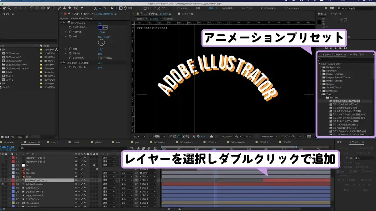Select preset 3D ツイストと文字の色付け
Image resolution: width=376 pixels, height=211 pixels.
(345, 125)
